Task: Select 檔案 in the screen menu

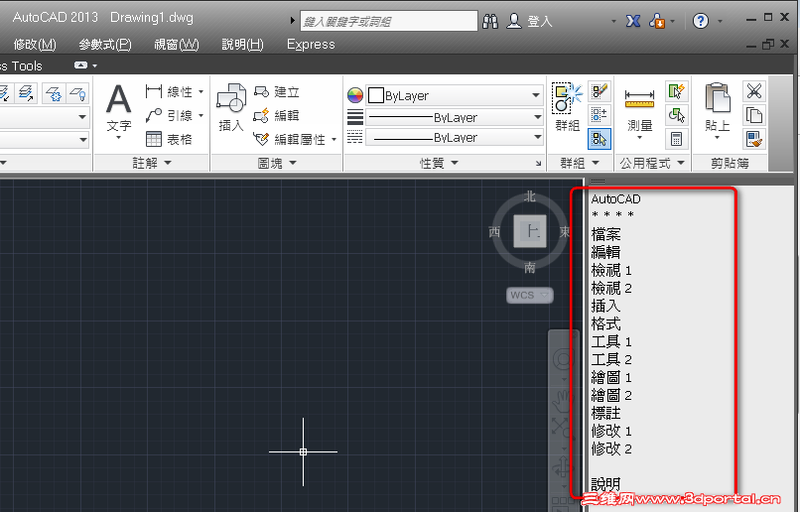Action: coord(605,234)
